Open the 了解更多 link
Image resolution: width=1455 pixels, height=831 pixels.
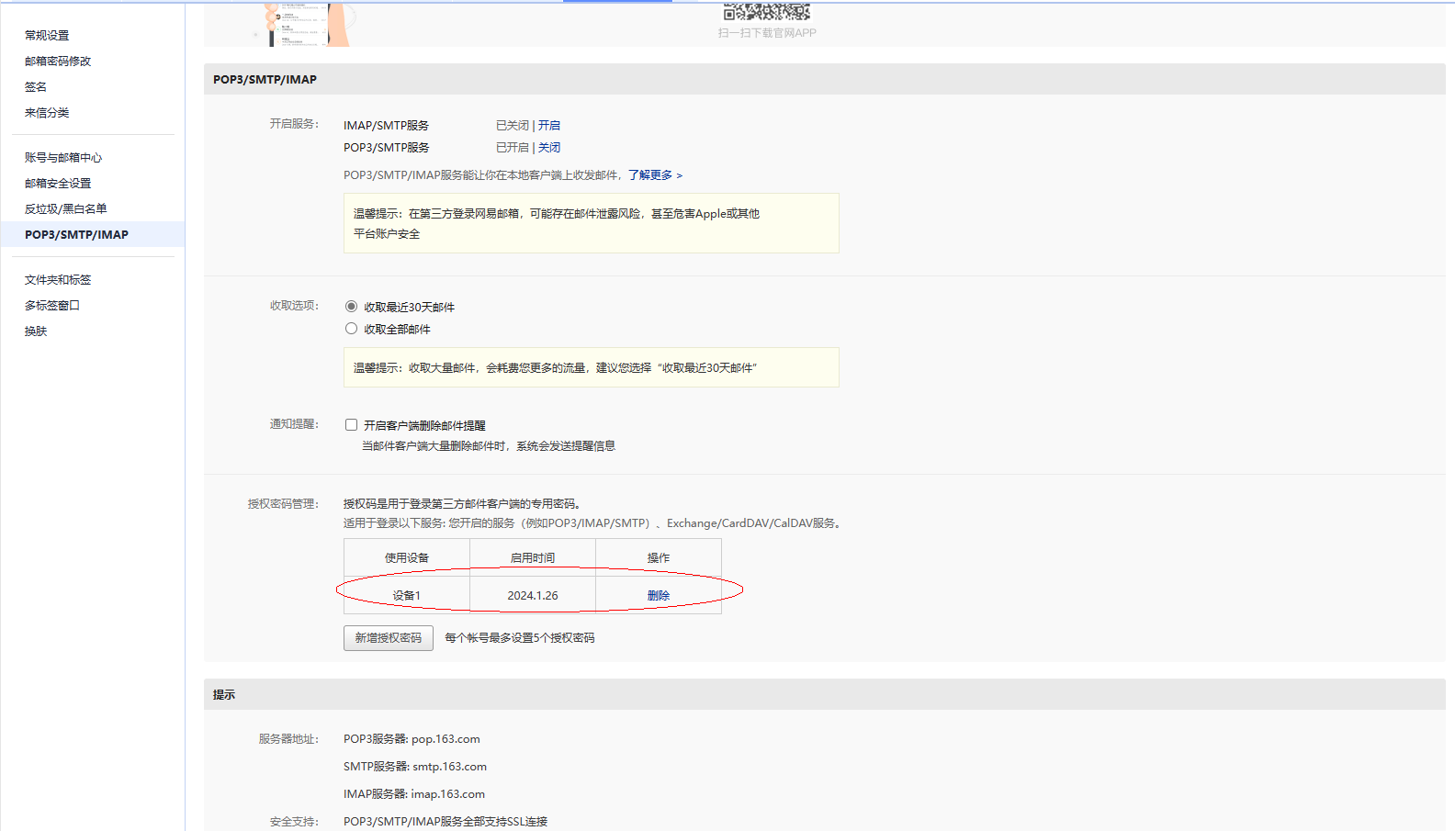point(654,175)
